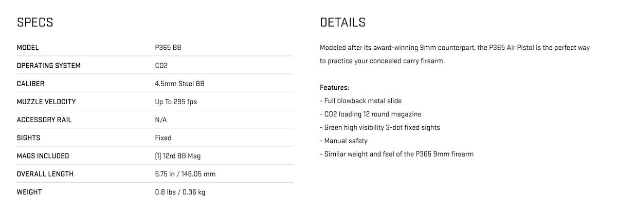Click the CALIBER row label
Viewport: 617px width, 214px height.
[31, 84]
